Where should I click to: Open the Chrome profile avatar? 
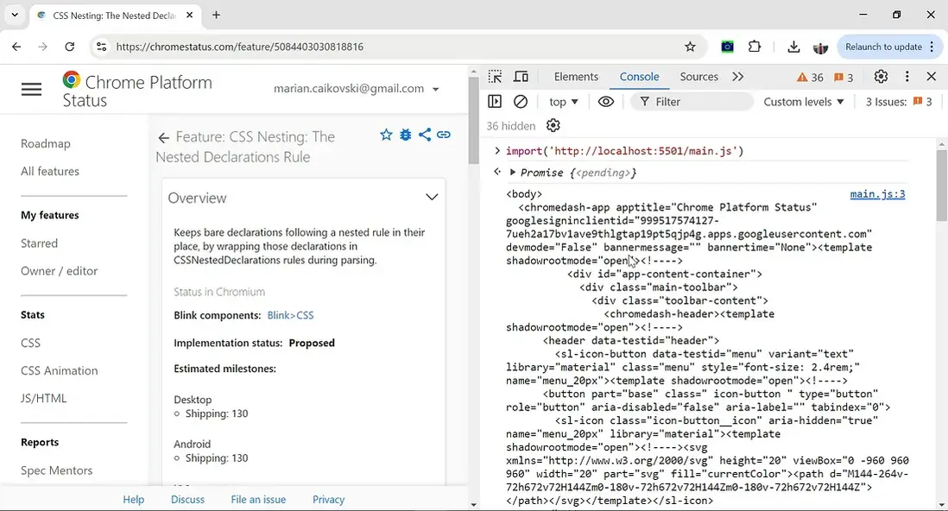(820, 47)
